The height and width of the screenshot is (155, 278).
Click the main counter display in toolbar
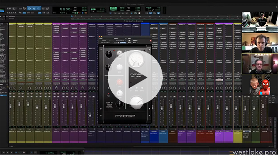[65, 9]
